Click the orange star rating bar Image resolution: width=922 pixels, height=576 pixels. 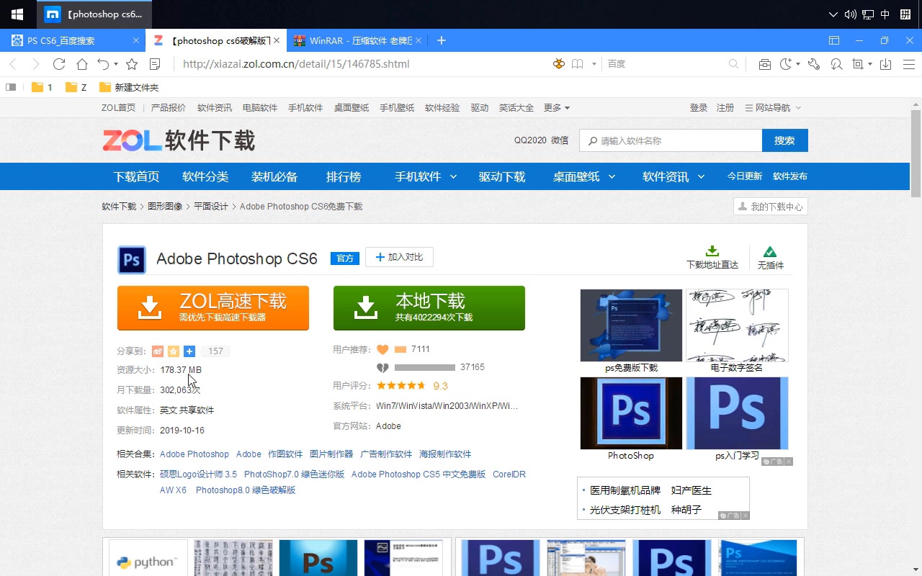[x=401, y=385]
